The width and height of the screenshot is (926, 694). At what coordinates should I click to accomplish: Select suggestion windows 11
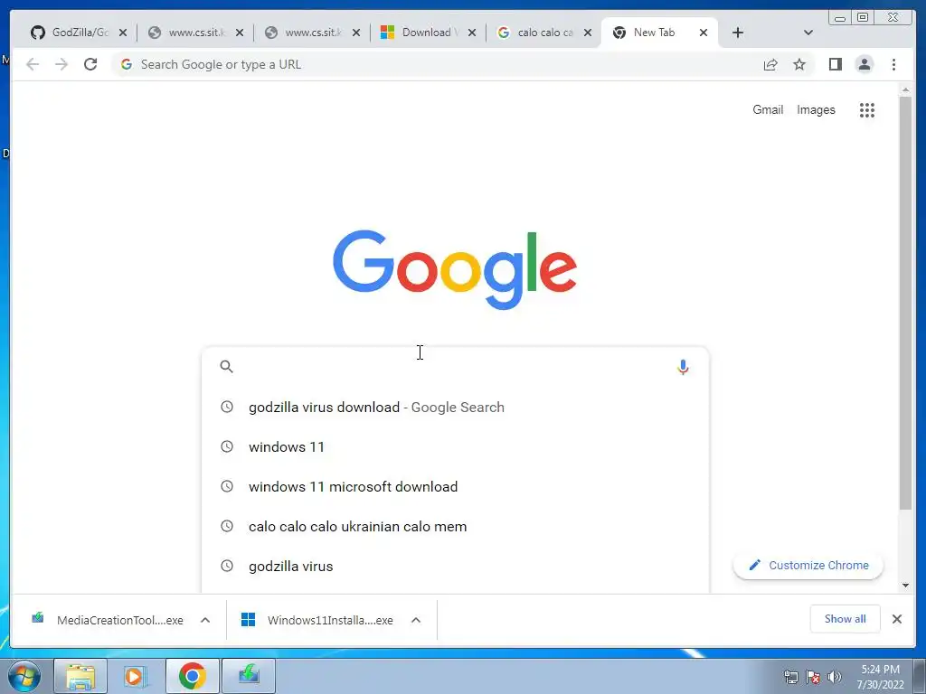[455, 446]
